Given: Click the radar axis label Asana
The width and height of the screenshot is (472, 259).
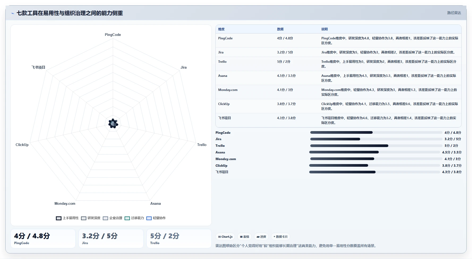Looking at the screenshot, I should [x=155, y=204].
